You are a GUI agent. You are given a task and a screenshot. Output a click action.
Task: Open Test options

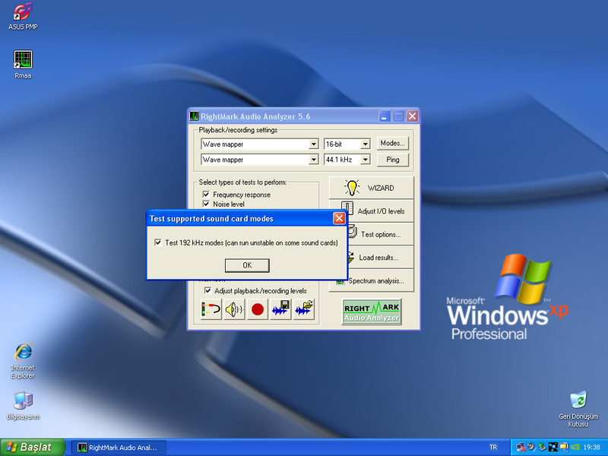(x=381, y=234)
